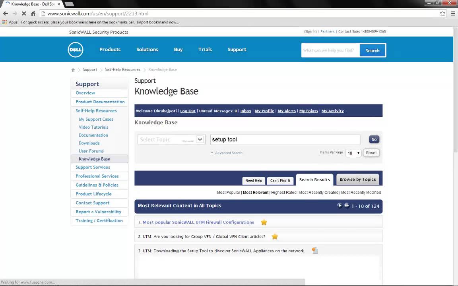Go to next results page arrow
Image resolution: width=458 pixels, height=286 pixels.
pyautogui.click(x=340, y=205)
